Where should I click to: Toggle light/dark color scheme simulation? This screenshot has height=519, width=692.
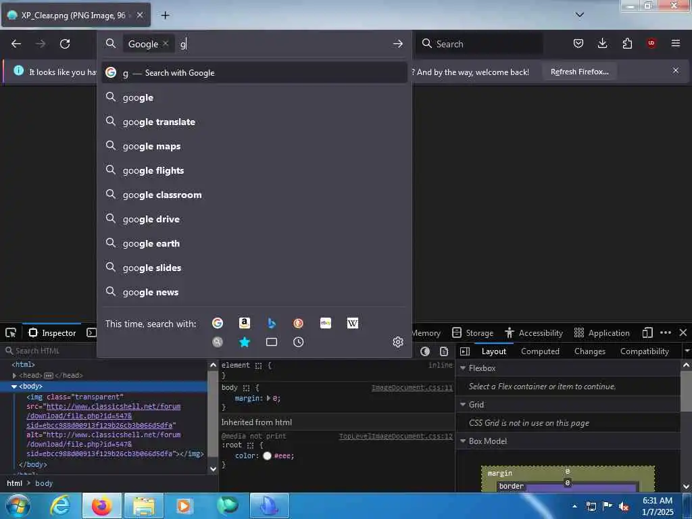point(425,351)
